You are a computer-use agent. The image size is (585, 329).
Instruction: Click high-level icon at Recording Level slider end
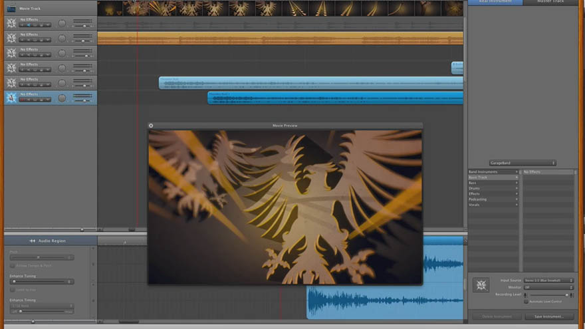[x=572, y=295]
